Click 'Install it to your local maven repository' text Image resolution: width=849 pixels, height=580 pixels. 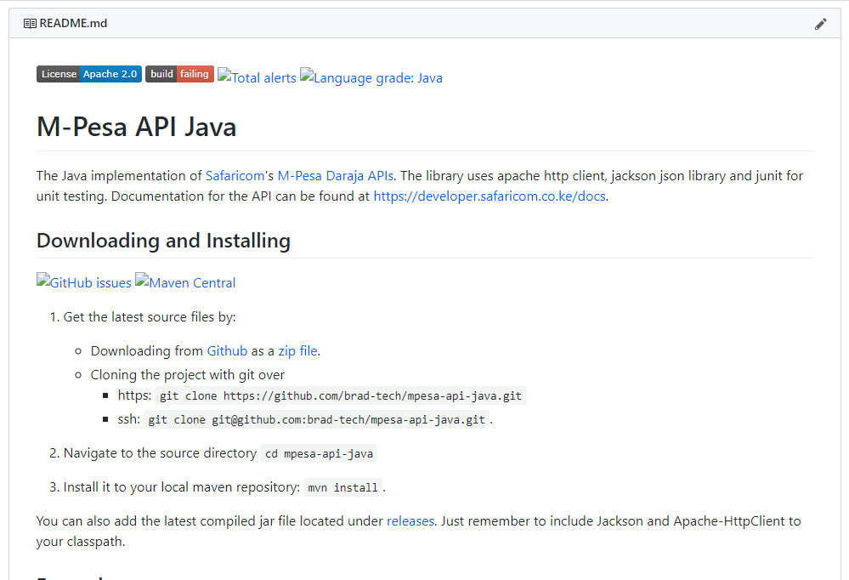click(x=181, y=487)
